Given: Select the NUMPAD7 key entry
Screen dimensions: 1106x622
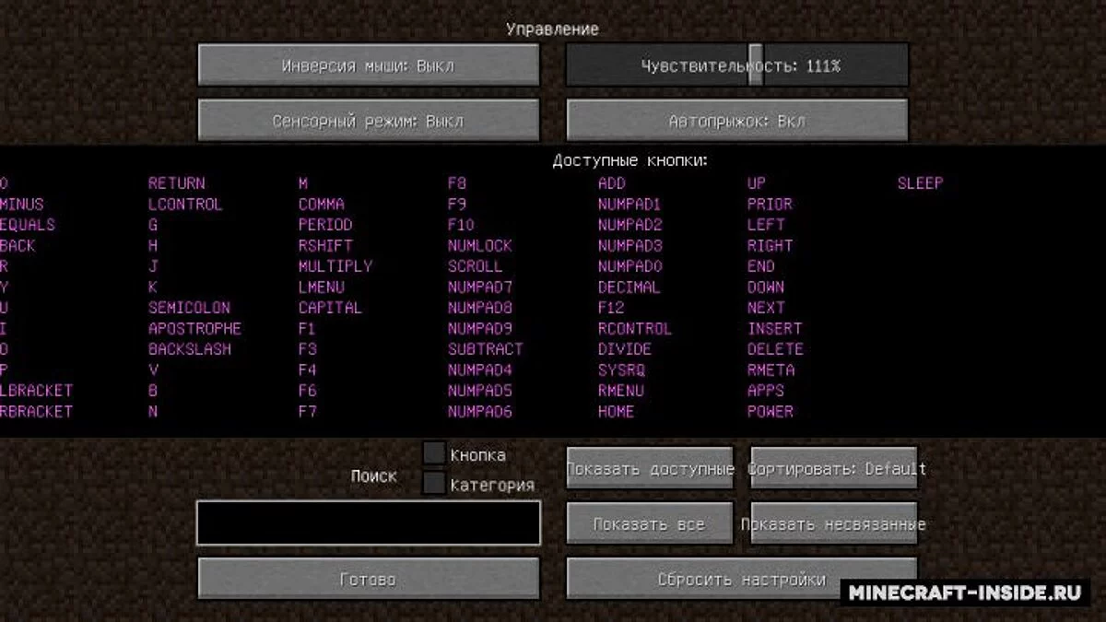Looking at the screenshot, I should coord(480,288).
